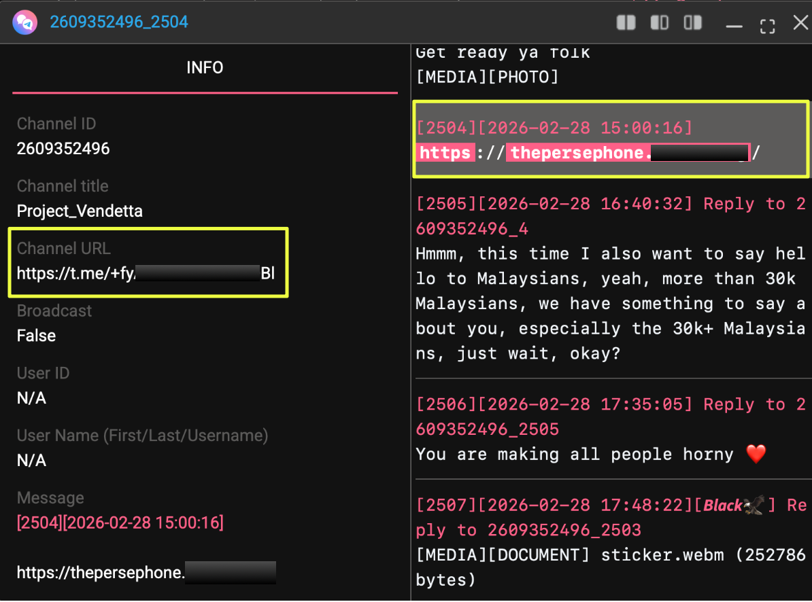Click the Channel ID value 2609352496

(x=63, y=149)
